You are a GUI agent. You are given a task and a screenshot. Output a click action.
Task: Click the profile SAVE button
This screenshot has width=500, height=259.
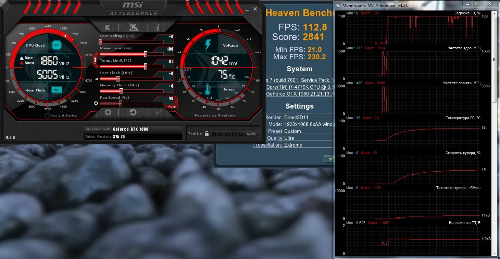point(252,134)
